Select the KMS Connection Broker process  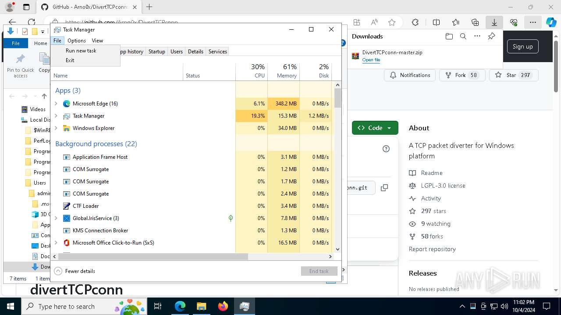pyautogui.click(x=191, y=231)
